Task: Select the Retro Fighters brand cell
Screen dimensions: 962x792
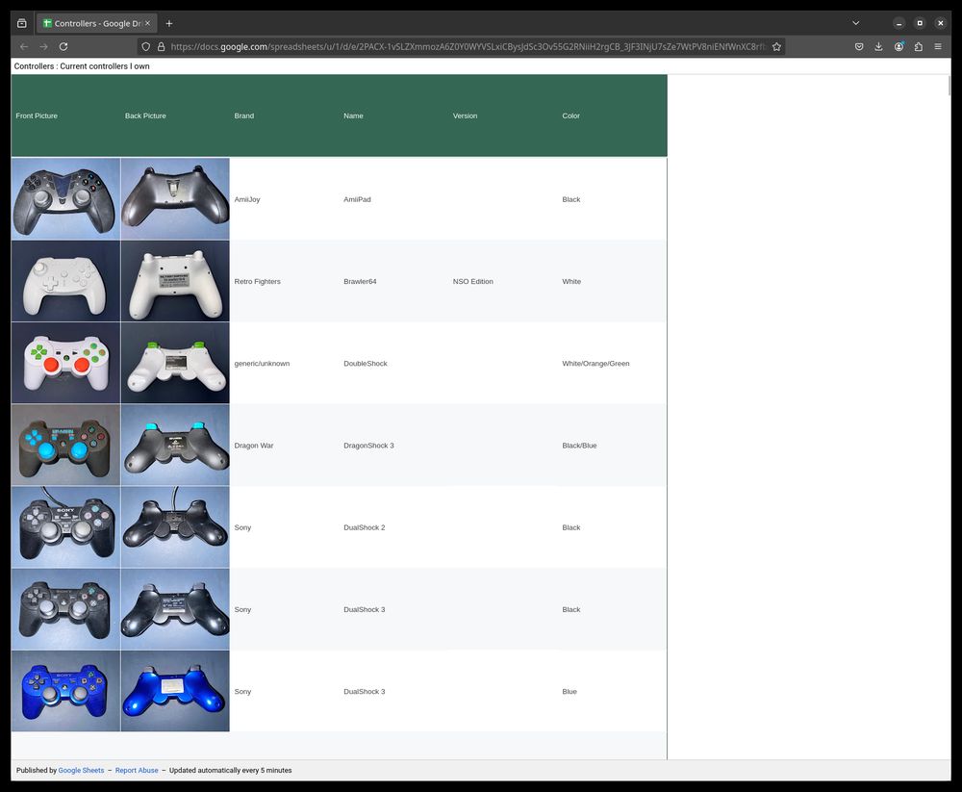Action: pyautogui.click(x=285, y=281)
